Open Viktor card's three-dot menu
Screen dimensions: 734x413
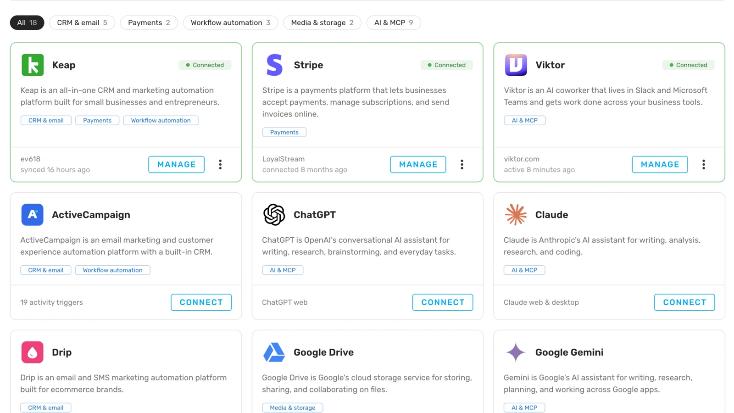[x=704, y=164]
